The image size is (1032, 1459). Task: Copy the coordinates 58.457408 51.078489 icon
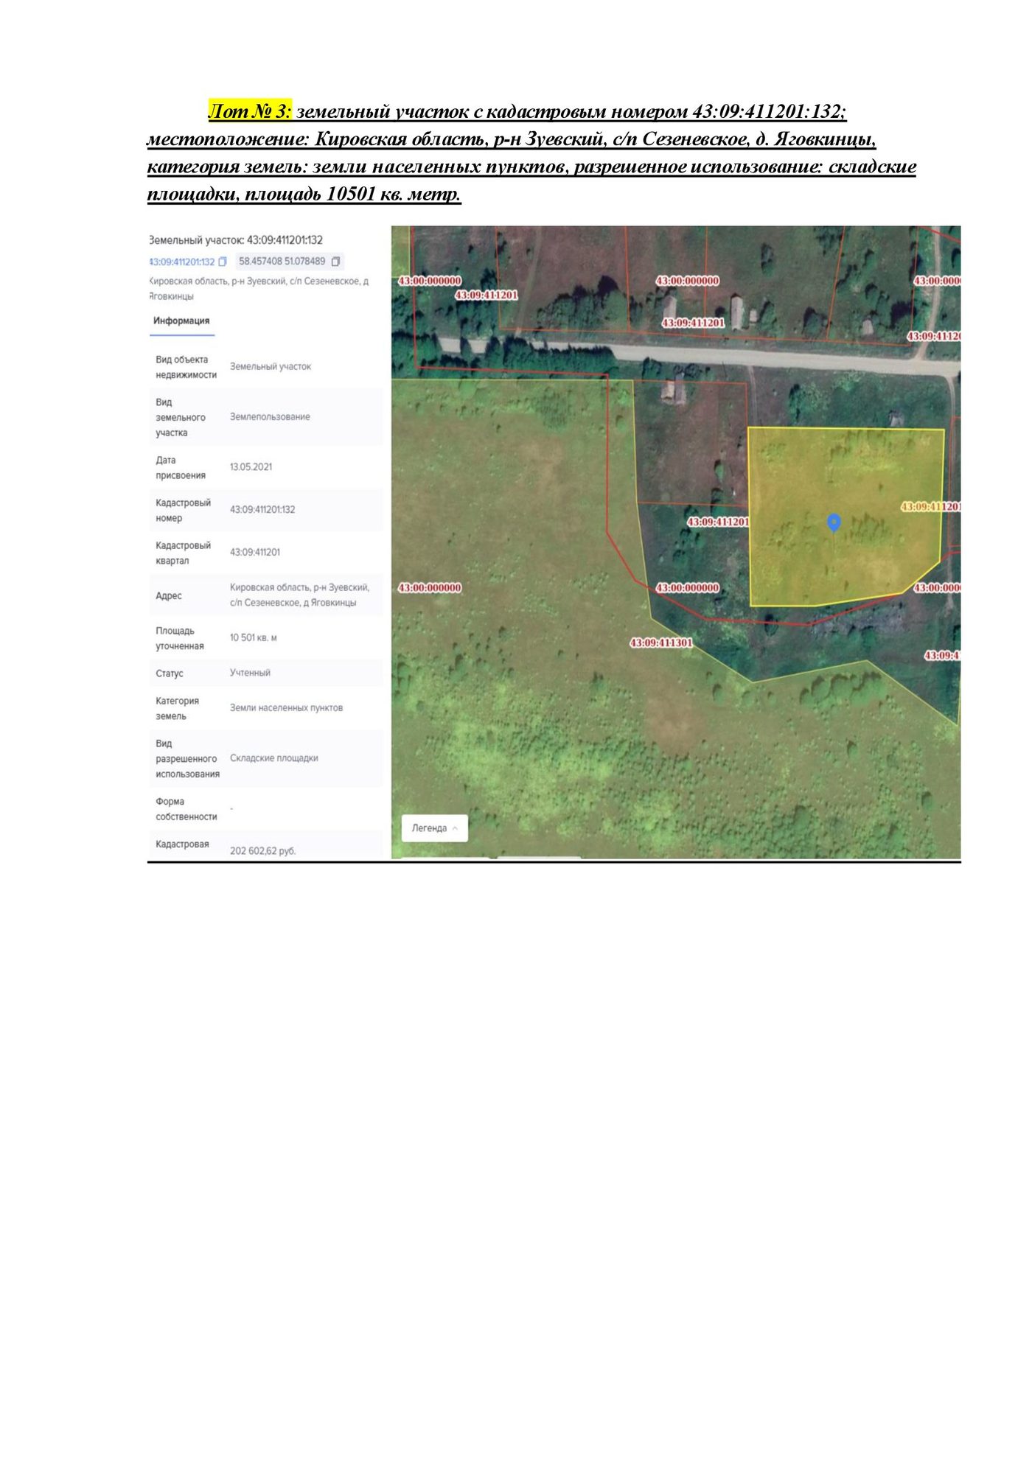(335, 262)
